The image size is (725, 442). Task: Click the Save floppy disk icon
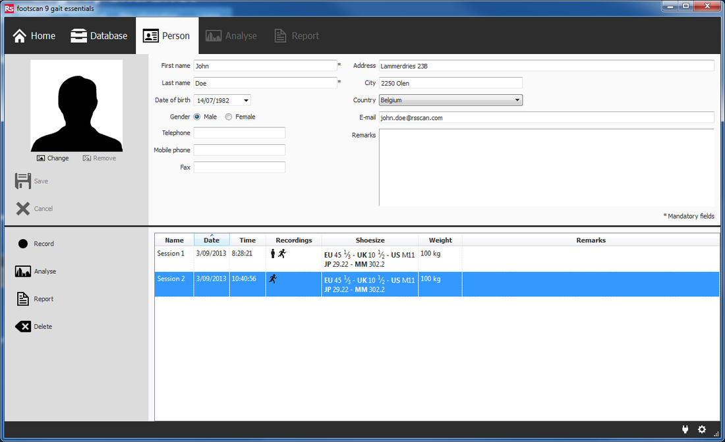point(23,180)
